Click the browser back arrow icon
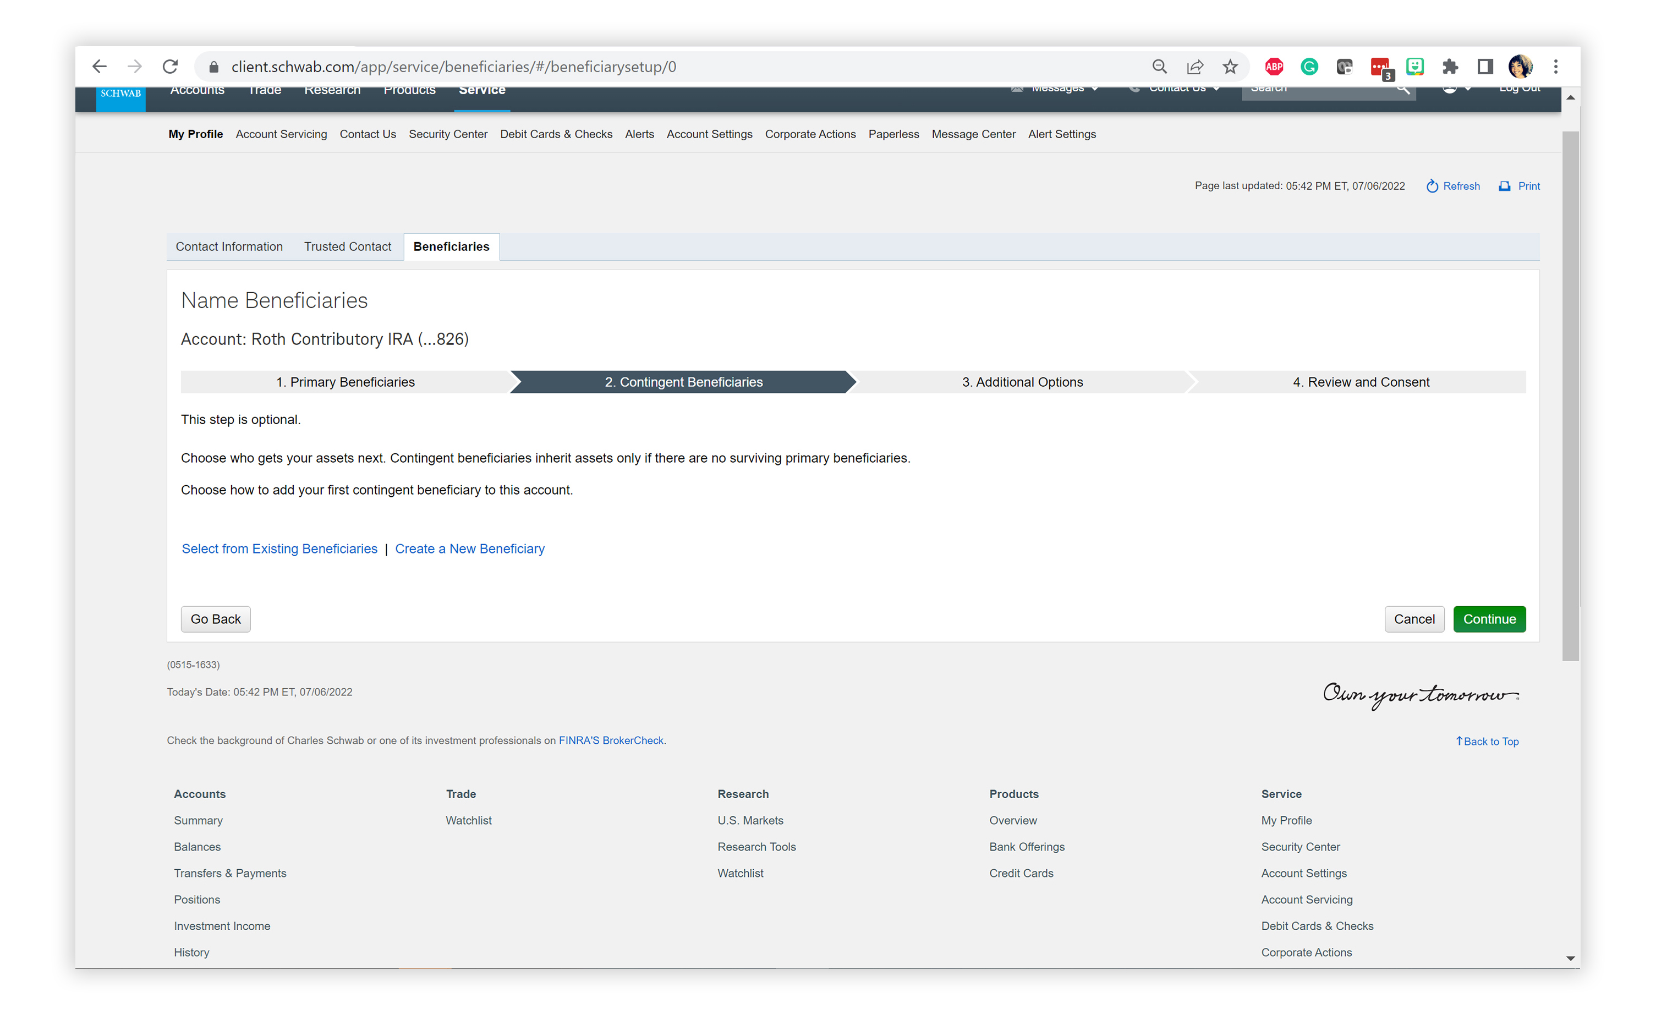This screenshot has width=1656, height=1015. click(x=100, y=67)
